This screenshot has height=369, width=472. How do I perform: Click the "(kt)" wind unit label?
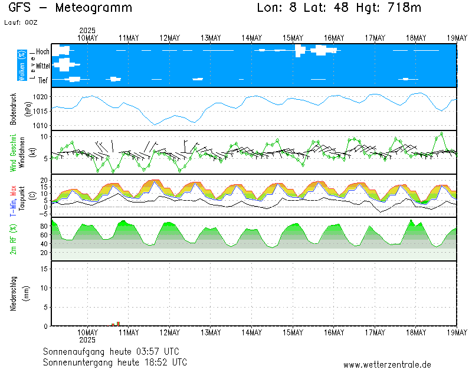(x=32, y=152)
